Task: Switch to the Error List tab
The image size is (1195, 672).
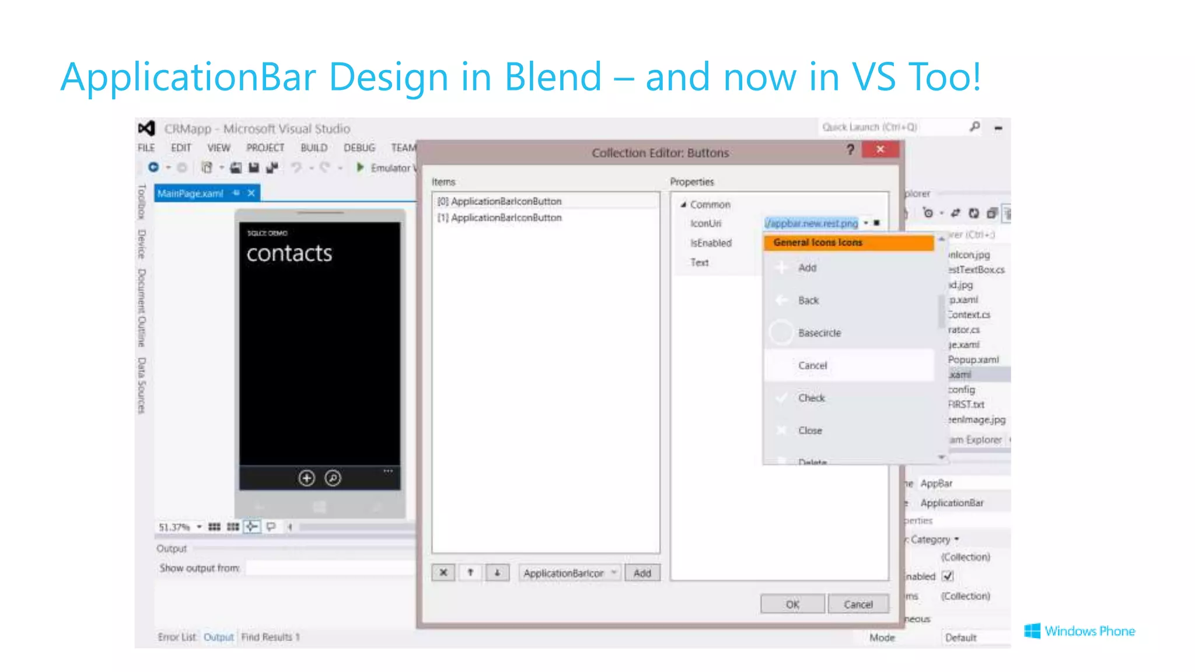Action: [177, 637]
